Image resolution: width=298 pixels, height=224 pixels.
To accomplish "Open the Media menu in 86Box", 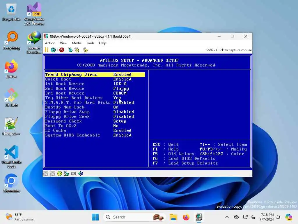I will (x=77, y=43).
